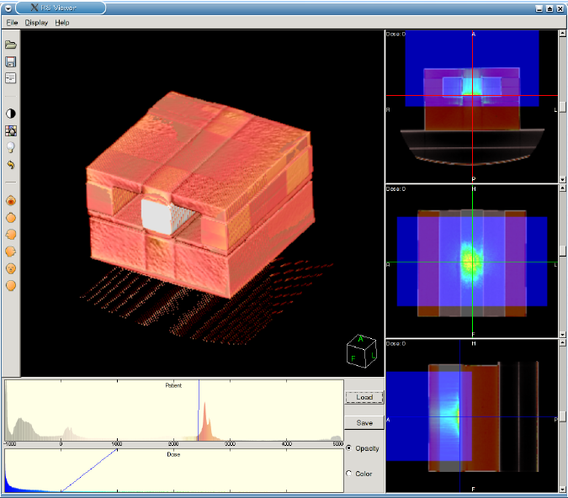Screen dimensions: 568x498
Task: Click the open folder icon
Action: click(11, 45)
